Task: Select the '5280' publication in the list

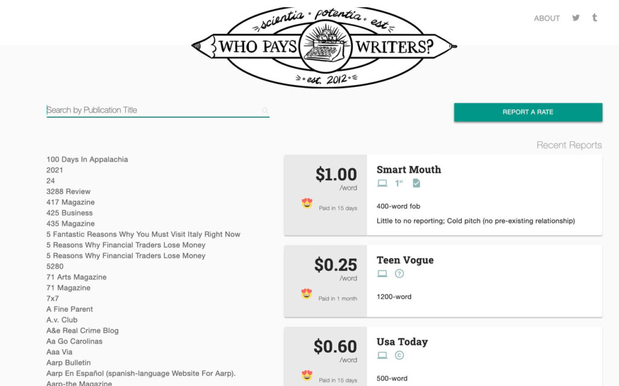Action: tap(55, 266)
